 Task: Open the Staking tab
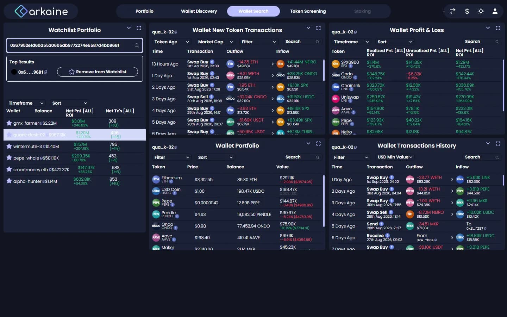point(362,11)
